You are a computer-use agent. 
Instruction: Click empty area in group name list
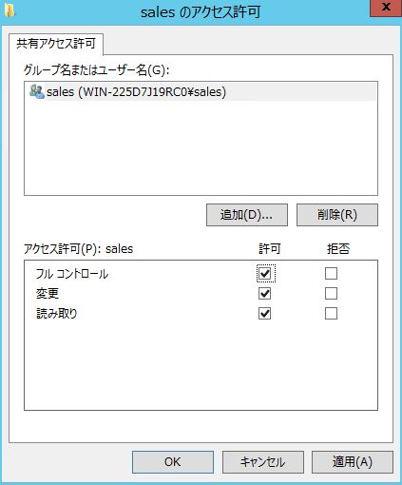(x=201, y=147)
